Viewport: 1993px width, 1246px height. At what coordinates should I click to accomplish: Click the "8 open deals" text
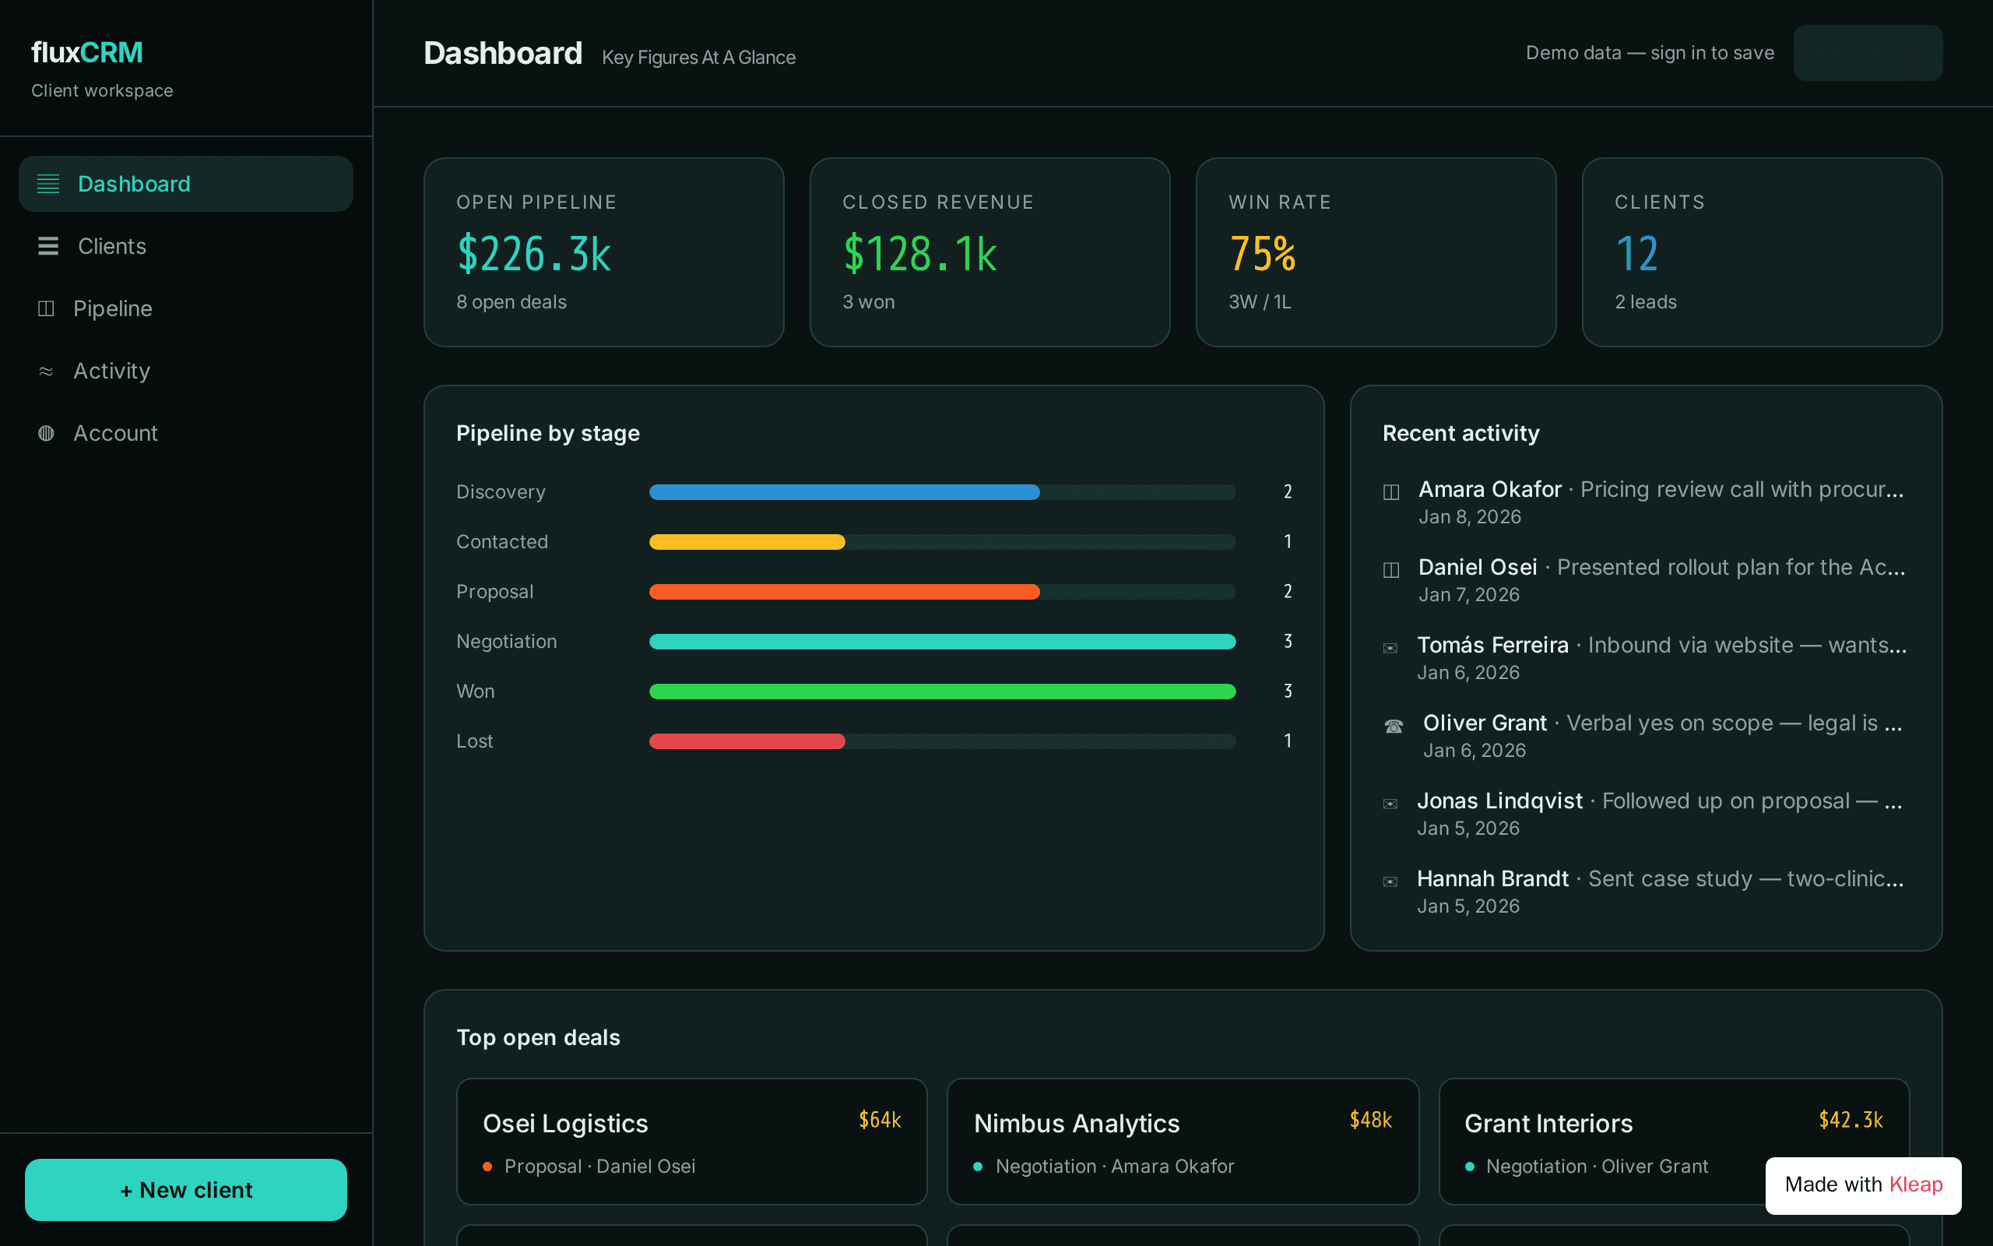[511, 301]
